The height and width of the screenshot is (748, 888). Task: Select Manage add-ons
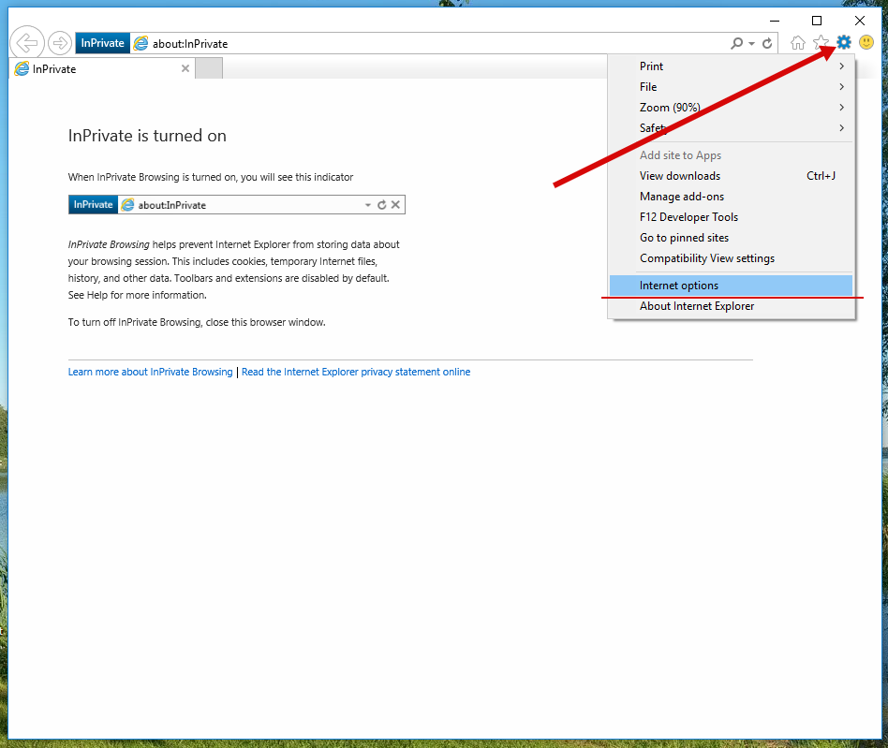coord(731,197)
